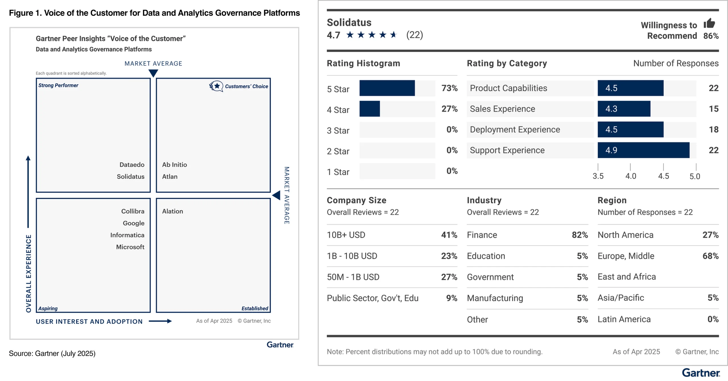Click Alation in Established quadrant
Viewport: 728px width, 381px height.
click(173, 211)
